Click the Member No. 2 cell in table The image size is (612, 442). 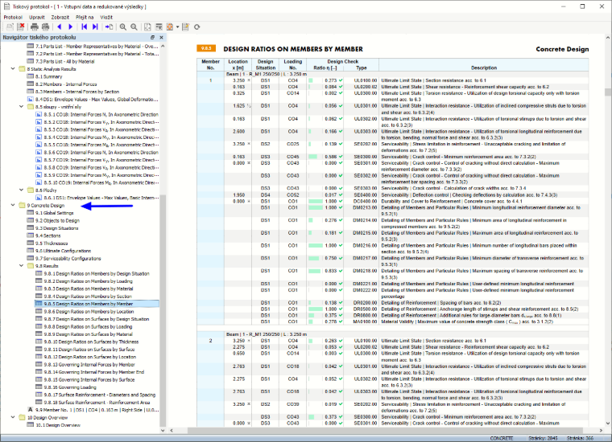[x=210, y=341]
